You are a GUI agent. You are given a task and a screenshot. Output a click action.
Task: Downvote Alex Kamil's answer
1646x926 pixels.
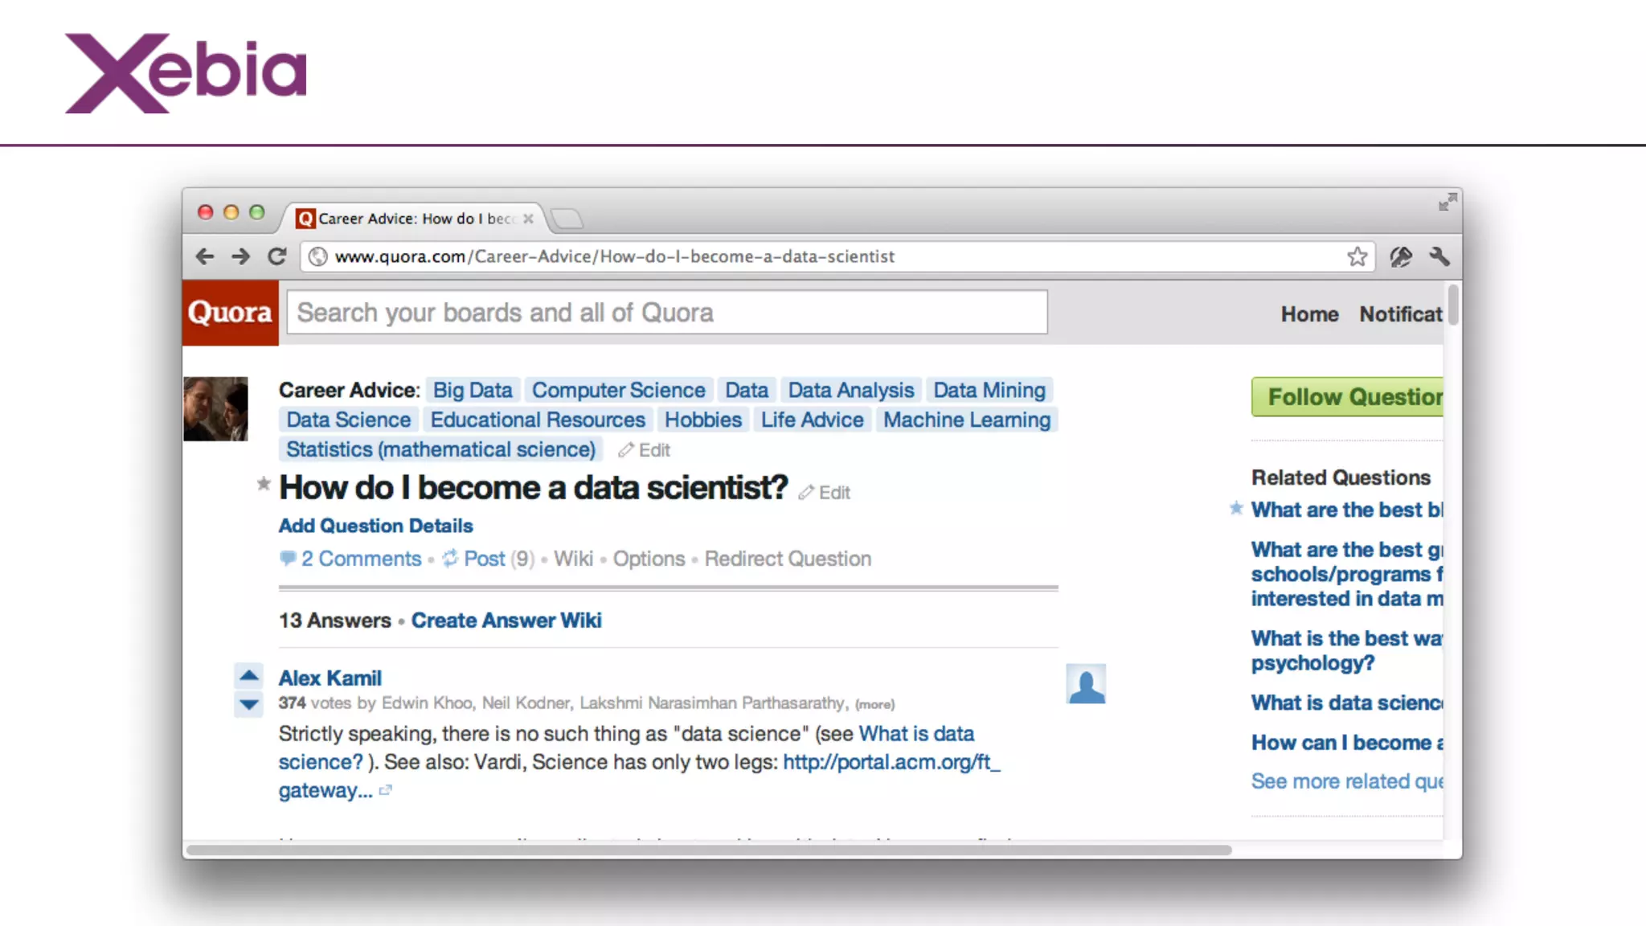[249, 705]
